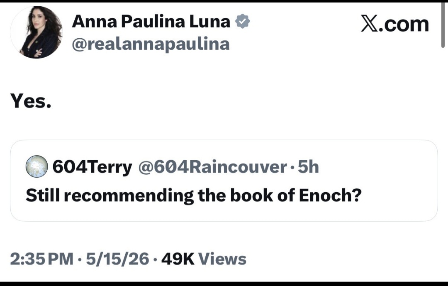
Task: Open the @604Raincouver handle
Action: 212,167
